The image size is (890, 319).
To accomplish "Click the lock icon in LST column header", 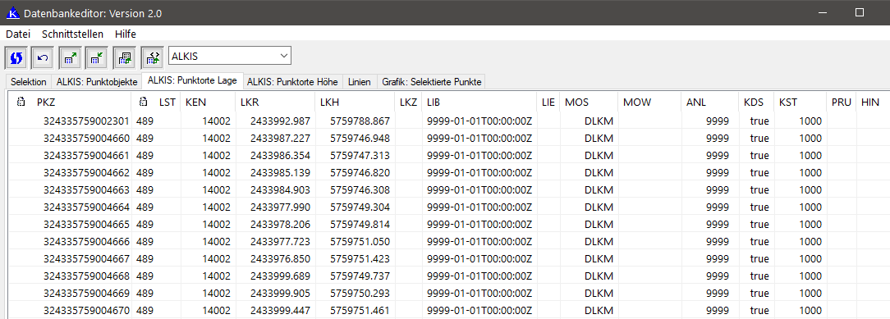I will [x=144, y=103].
